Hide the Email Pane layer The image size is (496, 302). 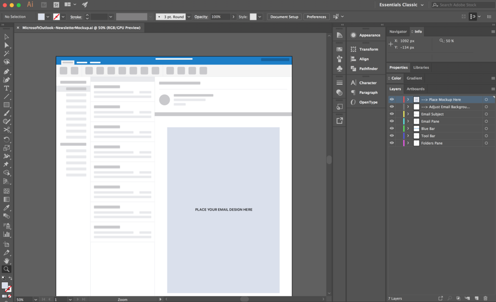(x=391, y=121)
